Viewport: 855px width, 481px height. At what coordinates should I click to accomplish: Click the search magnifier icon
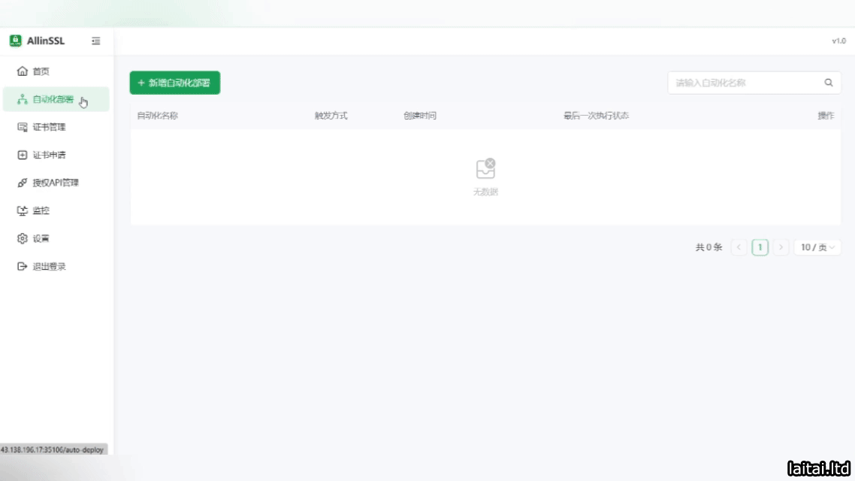829,83
